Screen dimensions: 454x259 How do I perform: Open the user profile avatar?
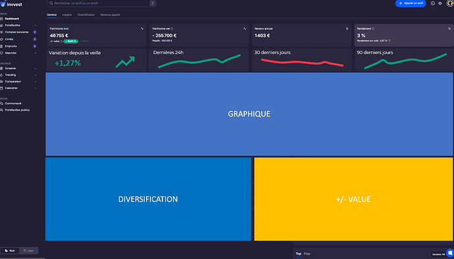(x=450, y=3)
